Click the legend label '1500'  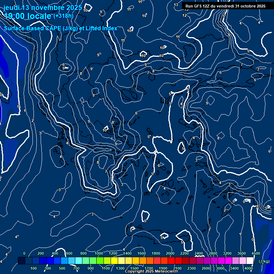click(135, 268)
